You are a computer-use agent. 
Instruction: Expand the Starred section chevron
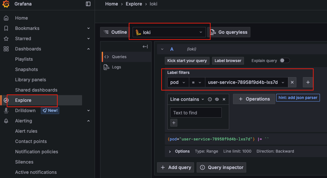click(x=89, y=39)
